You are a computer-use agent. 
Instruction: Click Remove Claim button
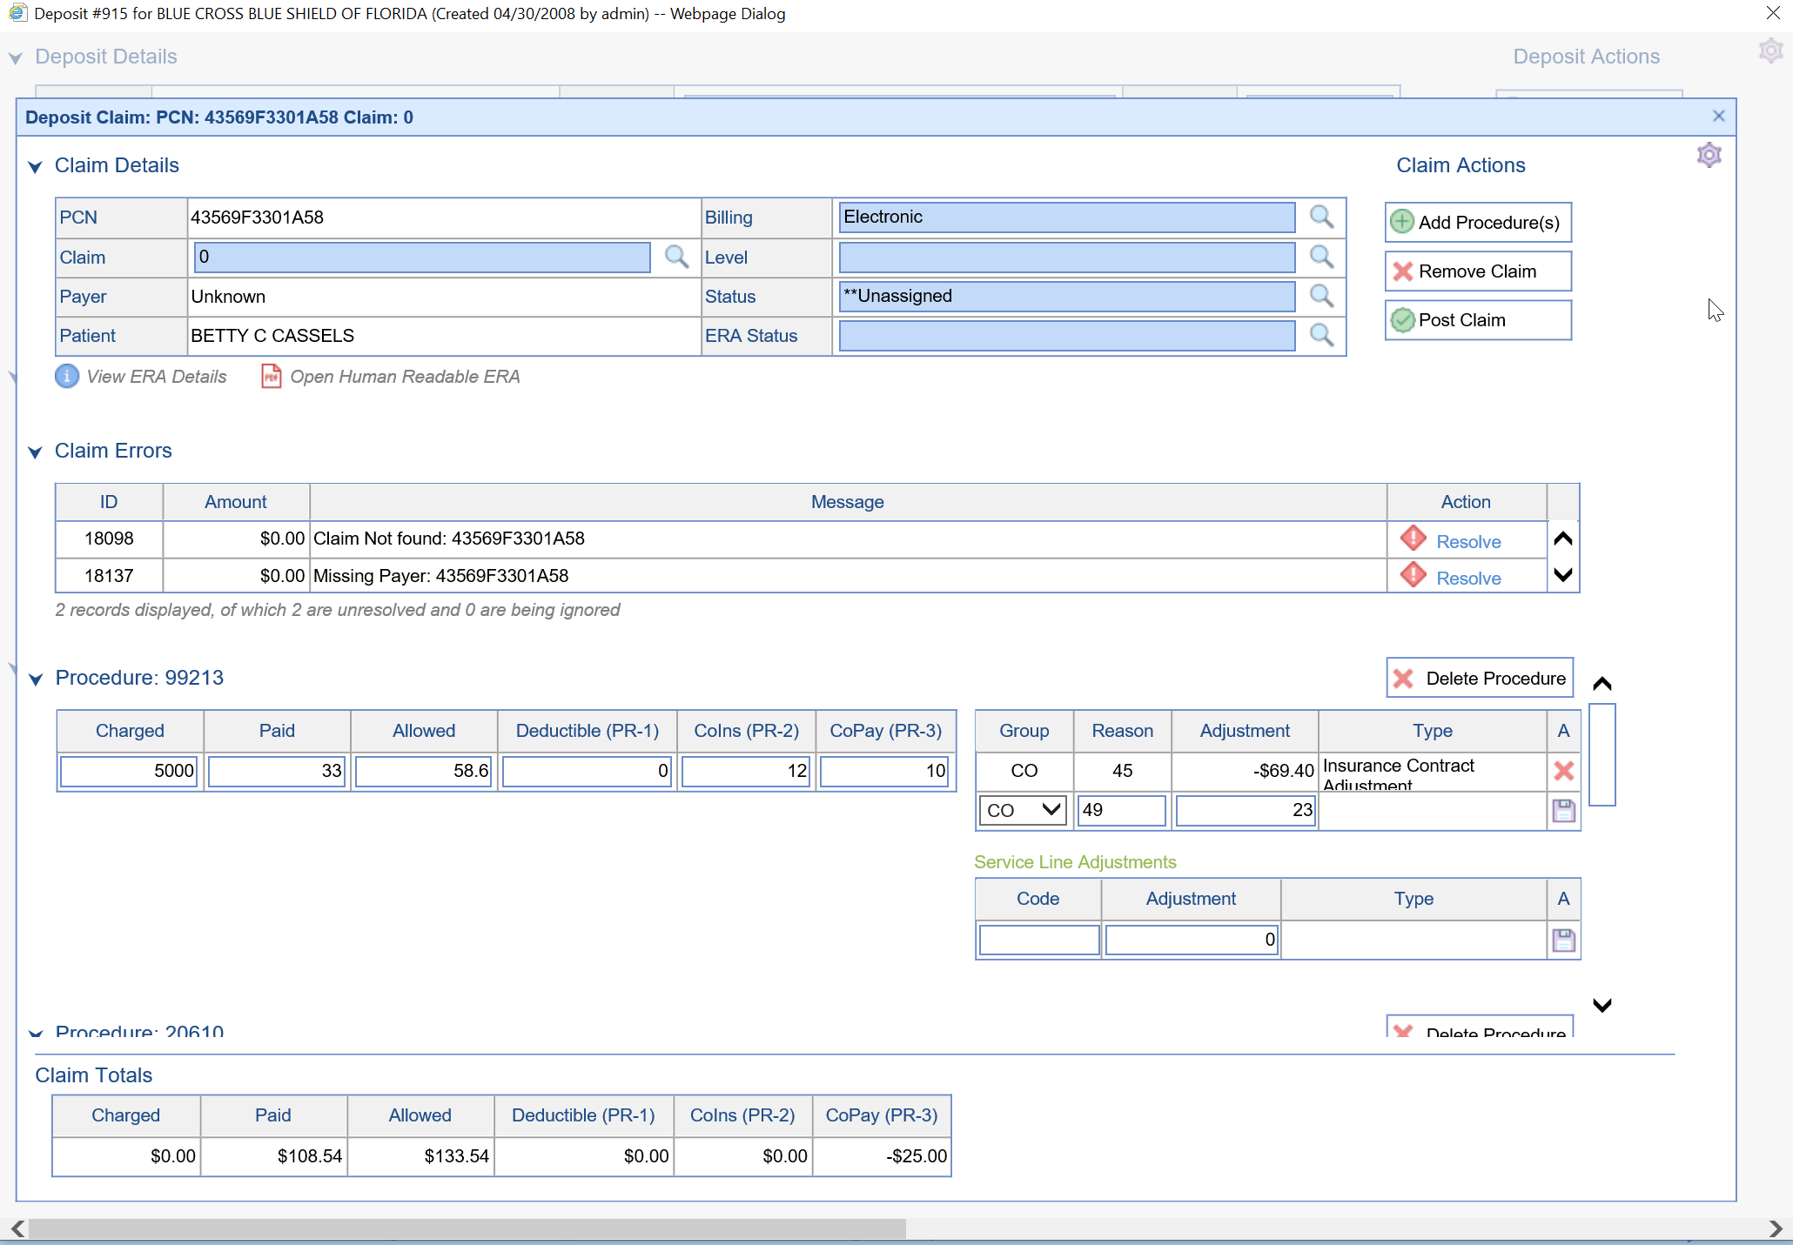tap(1477, 271)
